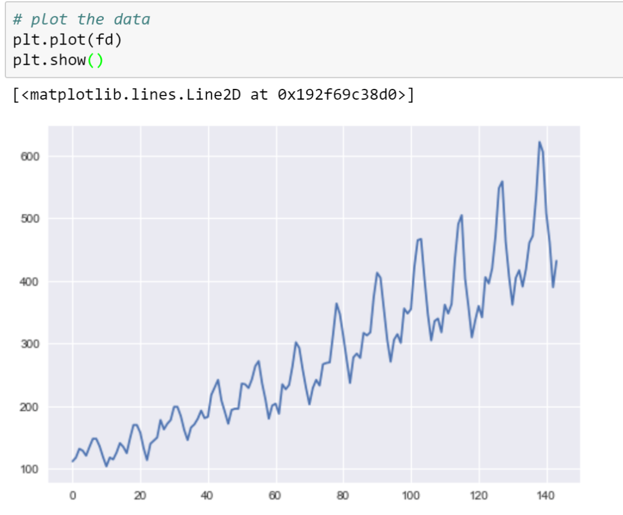
Task: Click the x-axis tick label 20
Action: pyautogui.click(x=140, y=496)
